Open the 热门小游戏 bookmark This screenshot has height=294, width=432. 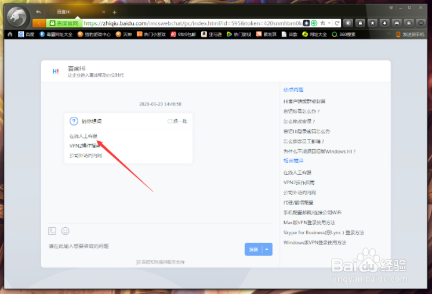pos(151,34)
